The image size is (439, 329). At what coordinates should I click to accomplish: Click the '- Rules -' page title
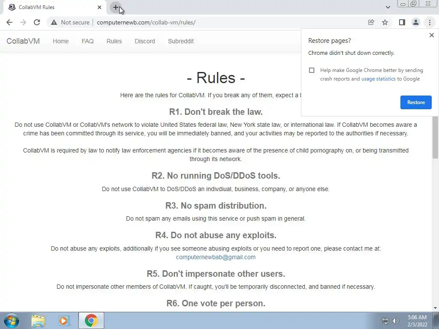pos(216,78)
